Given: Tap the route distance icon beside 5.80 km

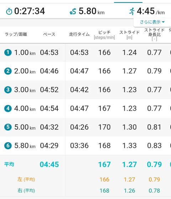Looking at the screenshot, I should [x=73, y=11].
